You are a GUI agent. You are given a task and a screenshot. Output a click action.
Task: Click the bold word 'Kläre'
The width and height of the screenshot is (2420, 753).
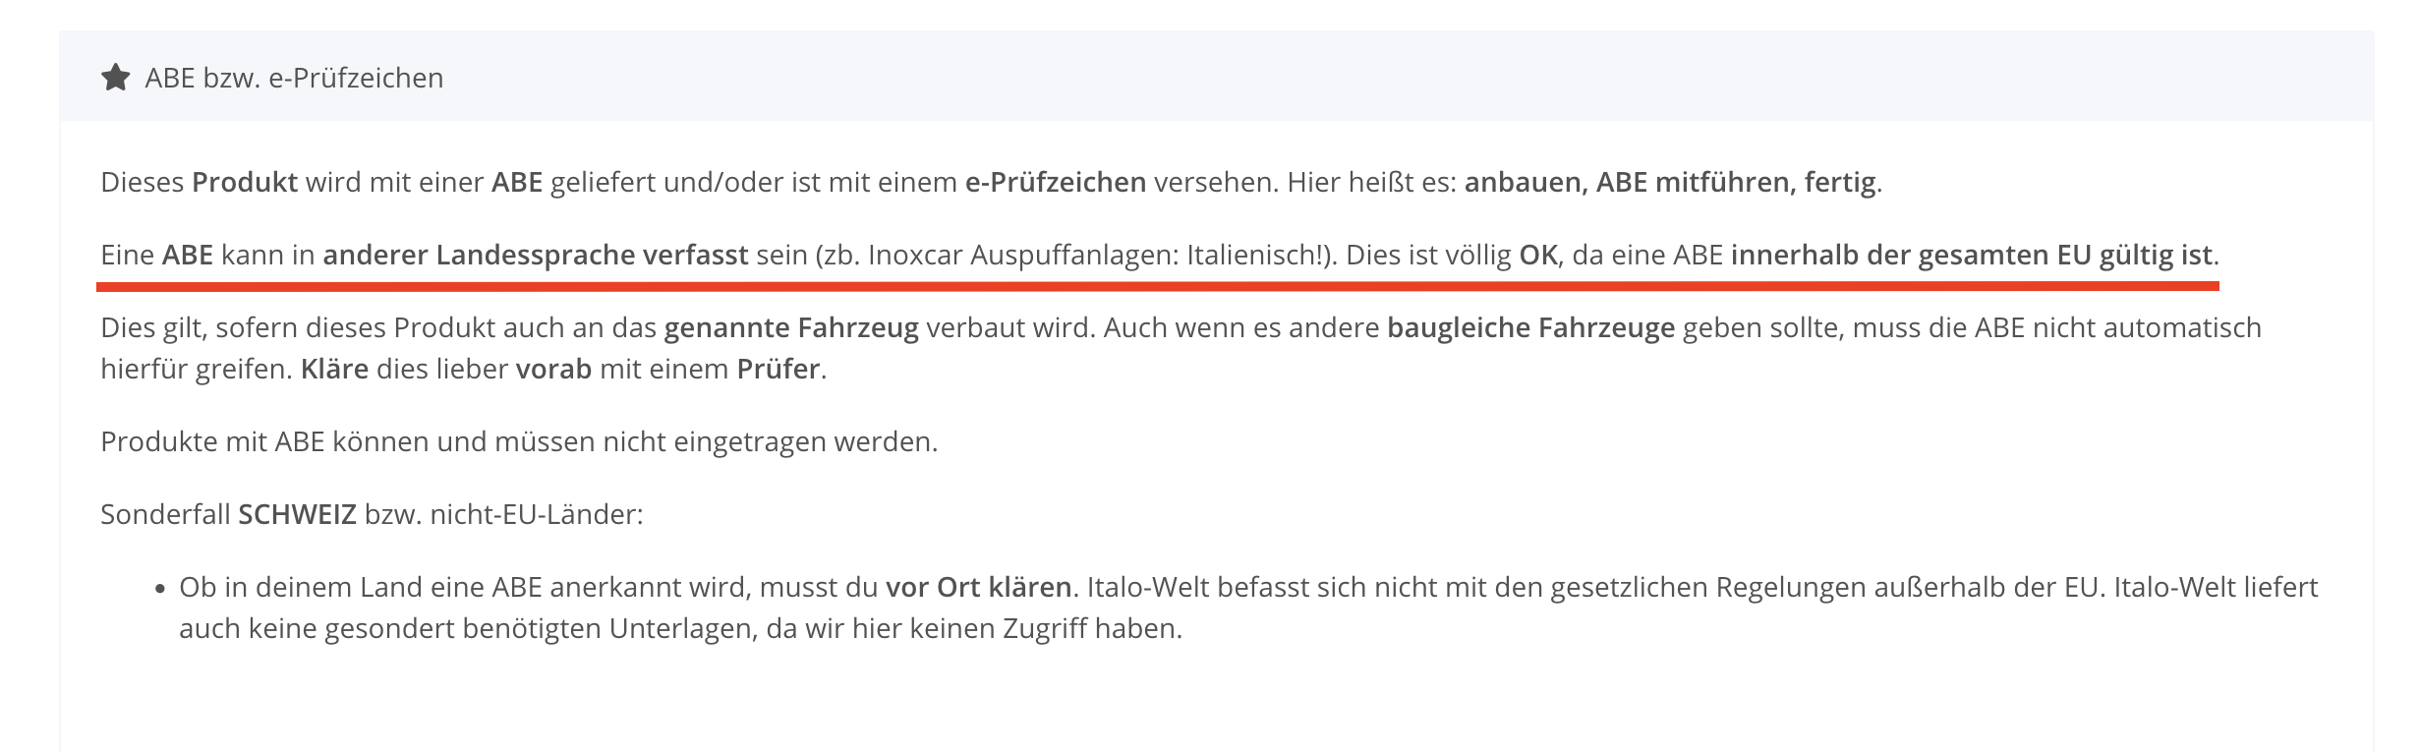tap(335, 369)
